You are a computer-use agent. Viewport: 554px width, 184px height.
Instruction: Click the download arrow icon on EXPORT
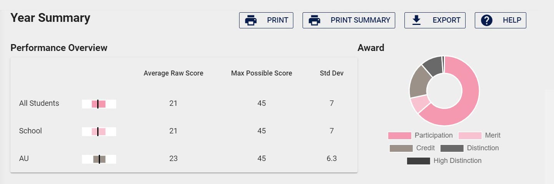click(x=416, y=20)
